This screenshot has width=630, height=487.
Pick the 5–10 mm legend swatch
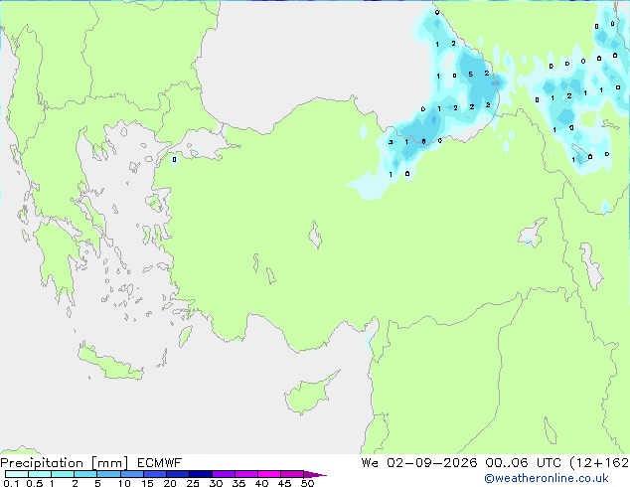108,474
